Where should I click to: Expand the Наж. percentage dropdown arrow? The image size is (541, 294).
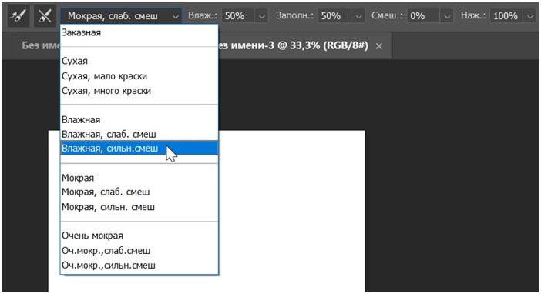click(530, 16)
